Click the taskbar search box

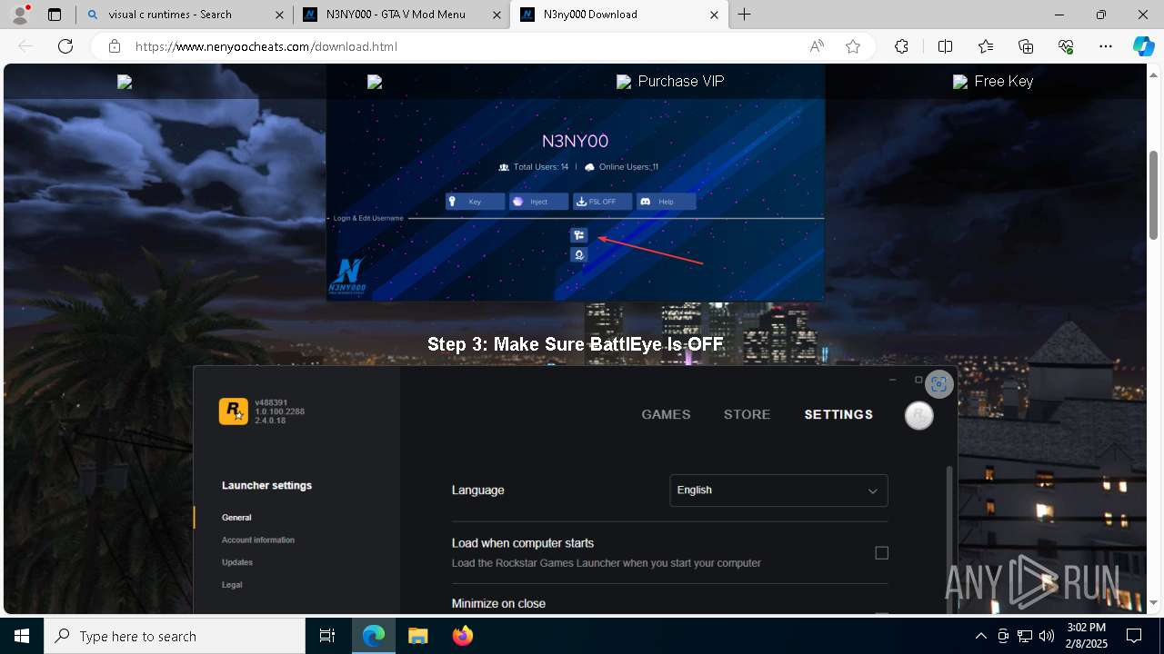click(175, 636)
